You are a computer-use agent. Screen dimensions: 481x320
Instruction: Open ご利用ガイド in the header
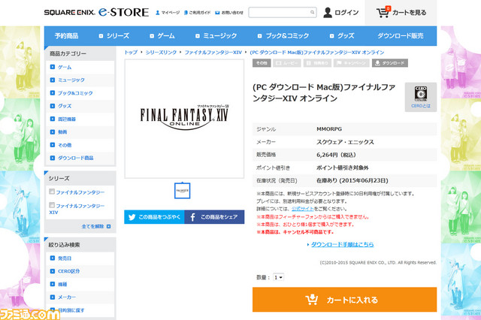click(x=197, y=13)
